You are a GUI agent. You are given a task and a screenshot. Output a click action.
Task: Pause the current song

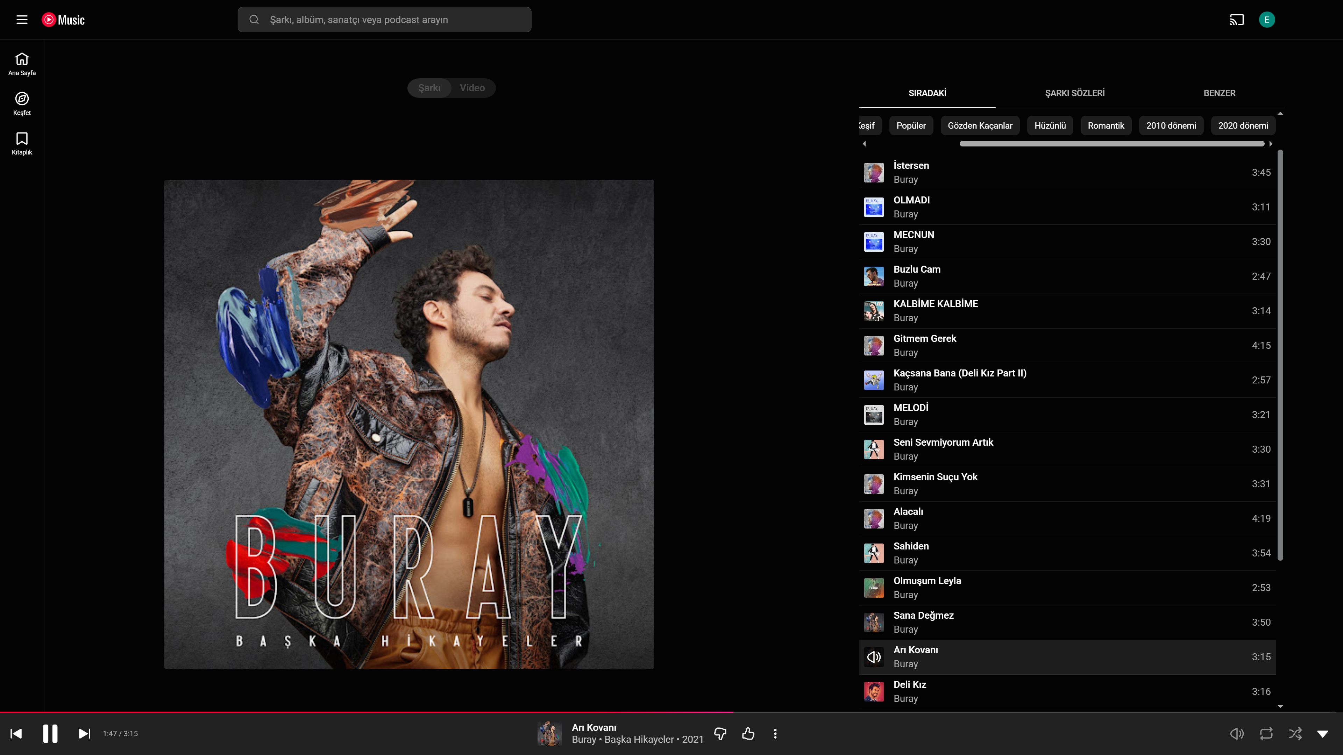[50, 734]
